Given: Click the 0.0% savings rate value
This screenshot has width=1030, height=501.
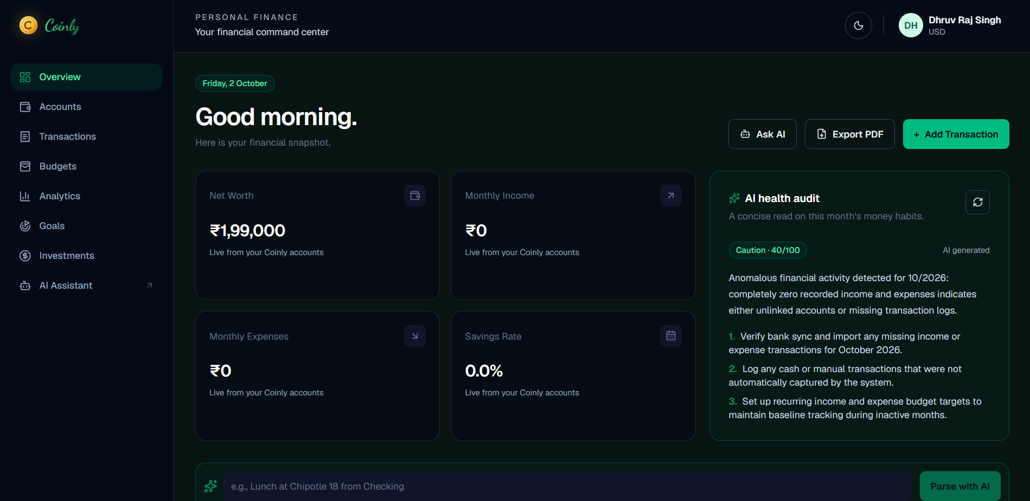Looking at the screenshot, I should (x=484, y=371).
